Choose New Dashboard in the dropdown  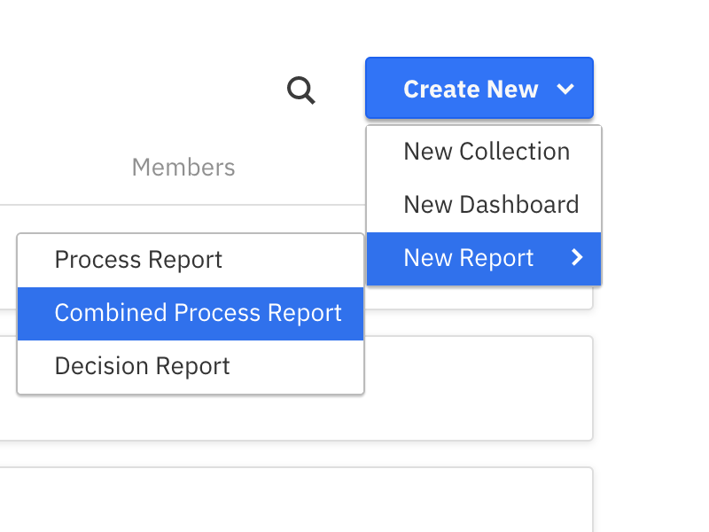[x=490, y=205]
